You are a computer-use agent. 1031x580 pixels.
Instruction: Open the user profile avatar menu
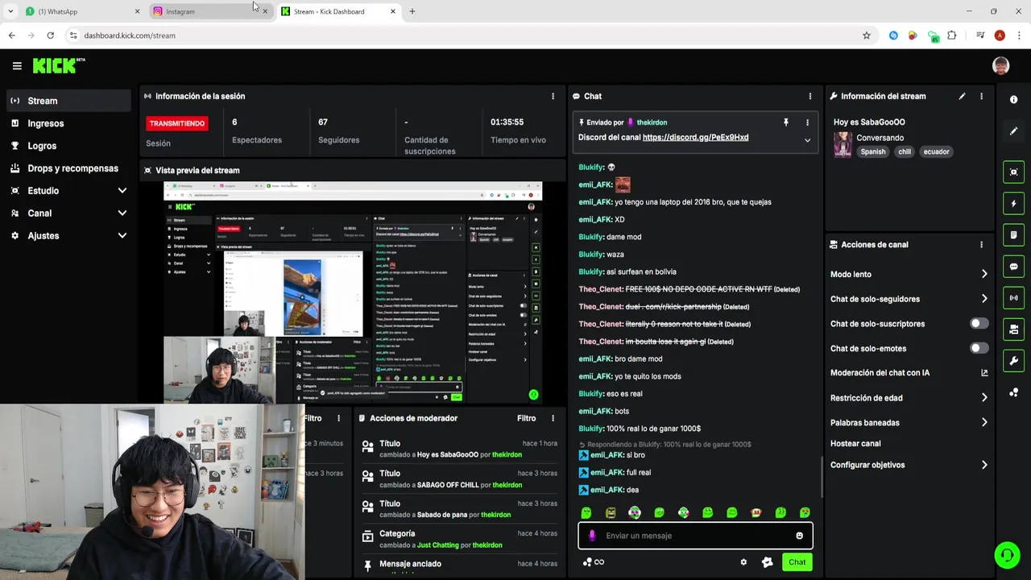pos(1000,66)
